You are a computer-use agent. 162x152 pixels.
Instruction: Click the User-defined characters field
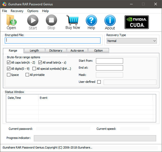pyautogui.click(x=130, y=82)
